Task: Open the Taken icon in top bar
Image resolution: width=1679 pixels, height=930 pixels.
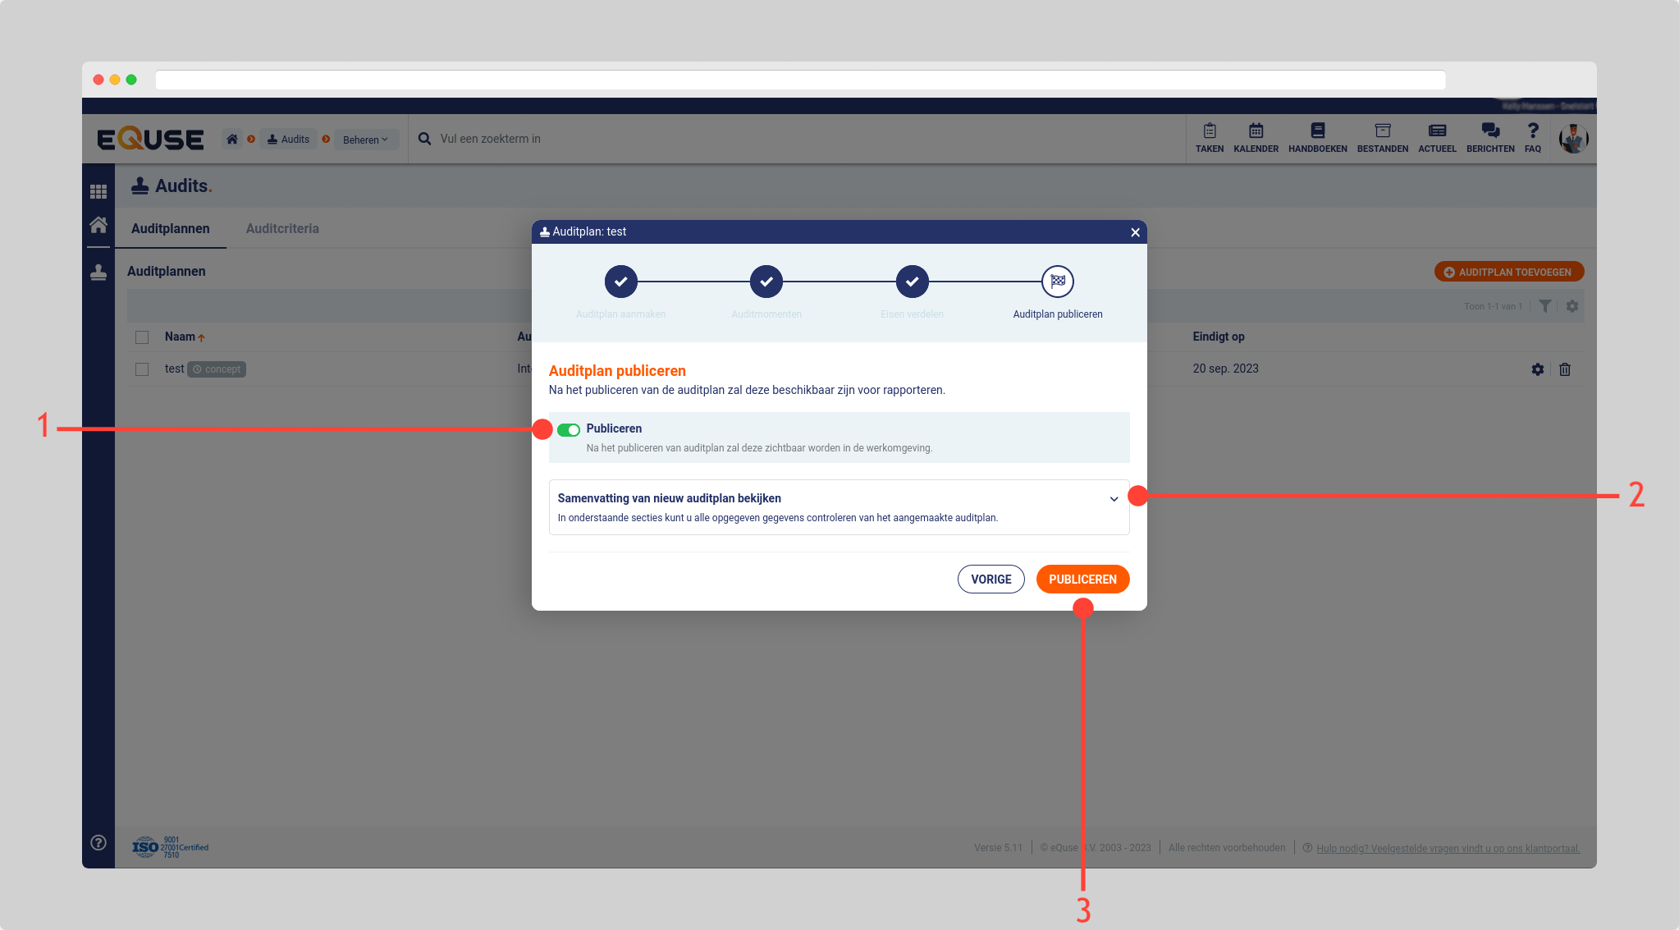Action: coord(1210,138)
